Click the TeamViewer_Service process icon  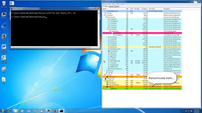coord(109,69)
